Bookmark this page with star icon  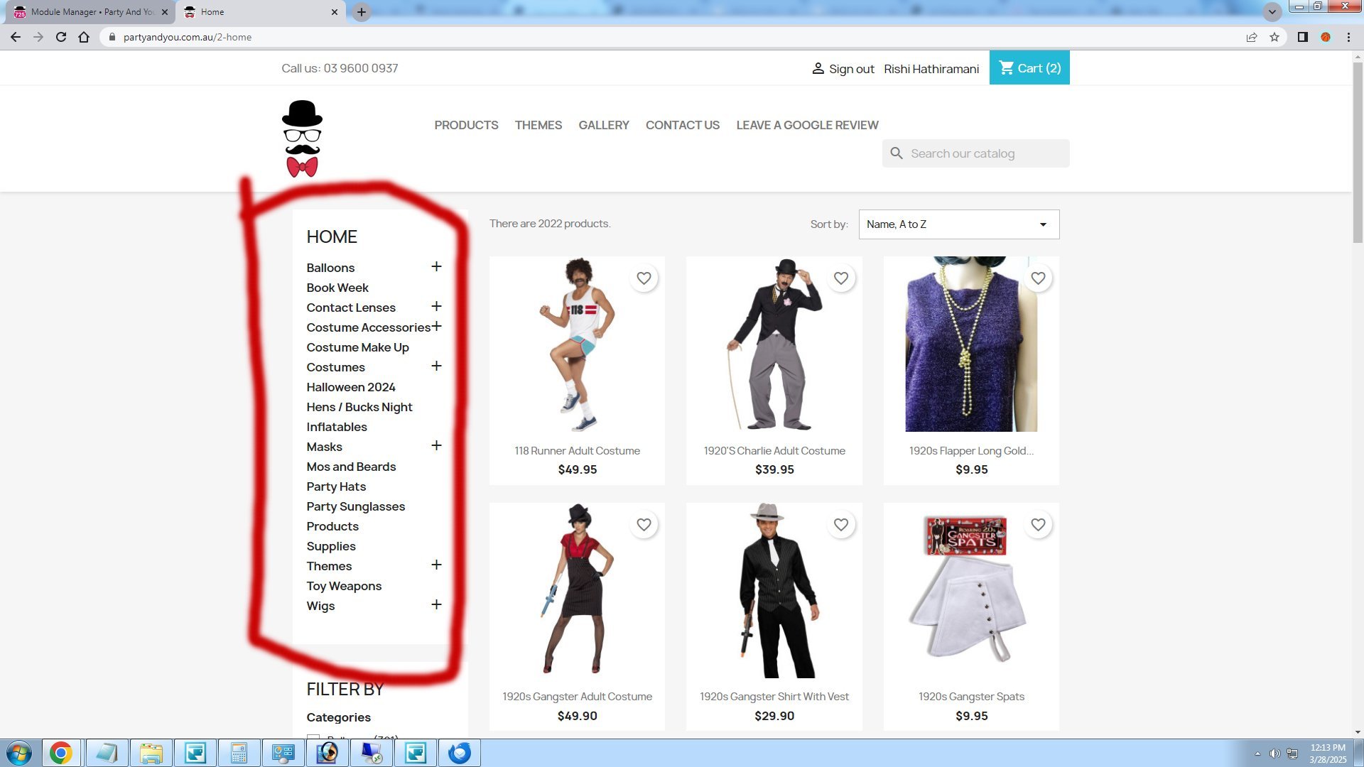pos(1274,37)
